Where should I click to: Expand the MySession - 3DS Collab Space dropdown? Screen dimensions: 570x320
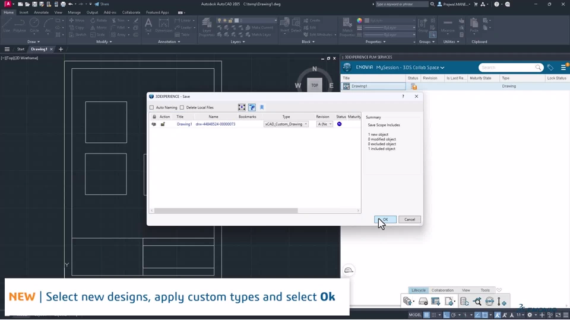pos(442,68)
